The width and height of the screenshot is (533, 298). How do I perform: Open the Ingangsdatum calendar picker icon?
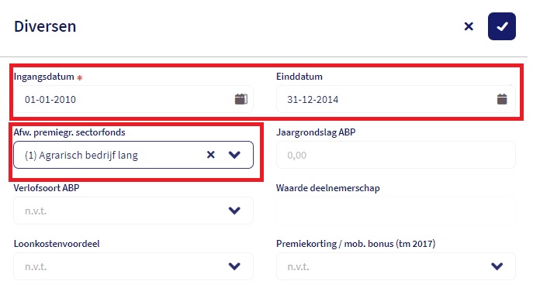click(241, 99)
